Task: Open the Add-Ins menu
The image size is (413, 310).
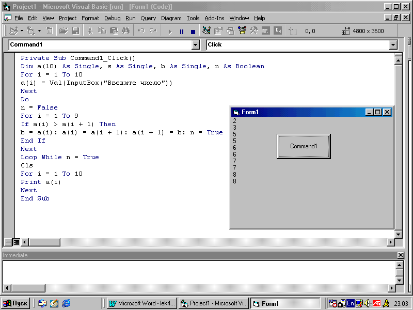Action: tap(214, 18)
